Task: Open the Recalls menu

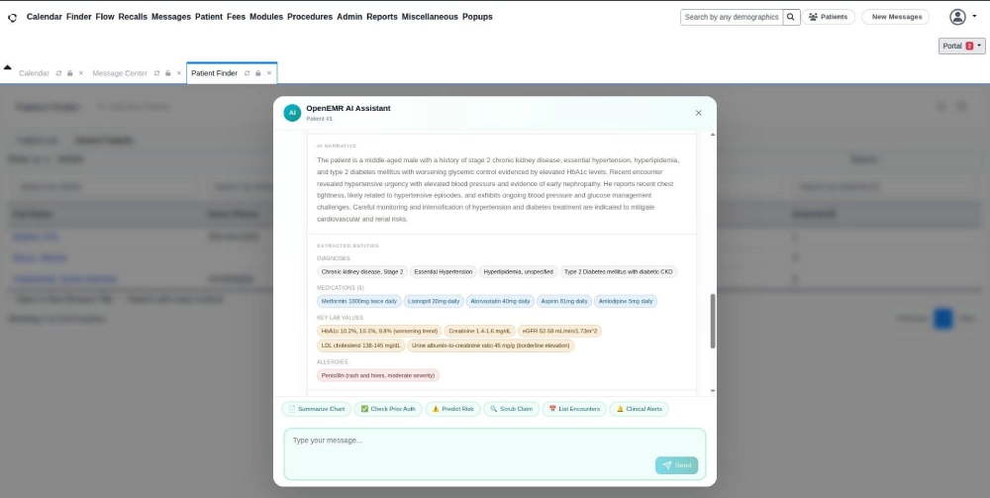Action: point(133,17)
